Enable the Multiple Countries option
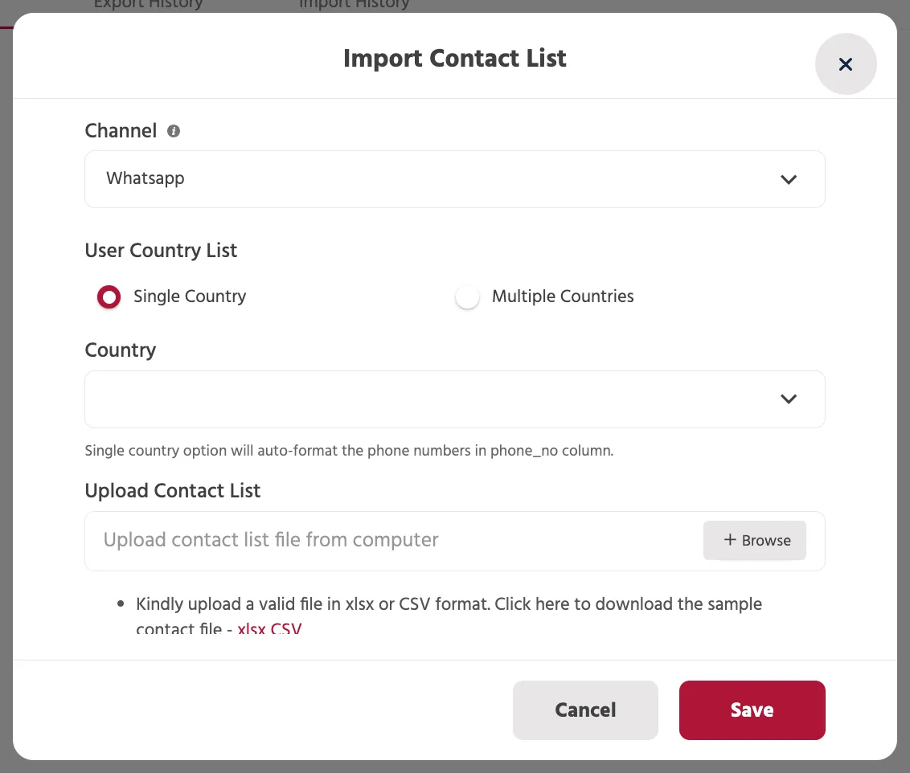This screenshot has height=773, width=910. pos(467,297)
